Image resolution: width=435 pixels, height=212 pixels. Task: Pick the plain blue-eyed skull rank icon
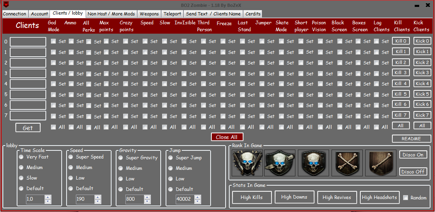314,163
